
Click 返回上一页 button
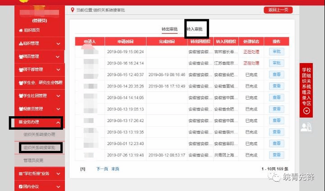[x=275, y=10]
